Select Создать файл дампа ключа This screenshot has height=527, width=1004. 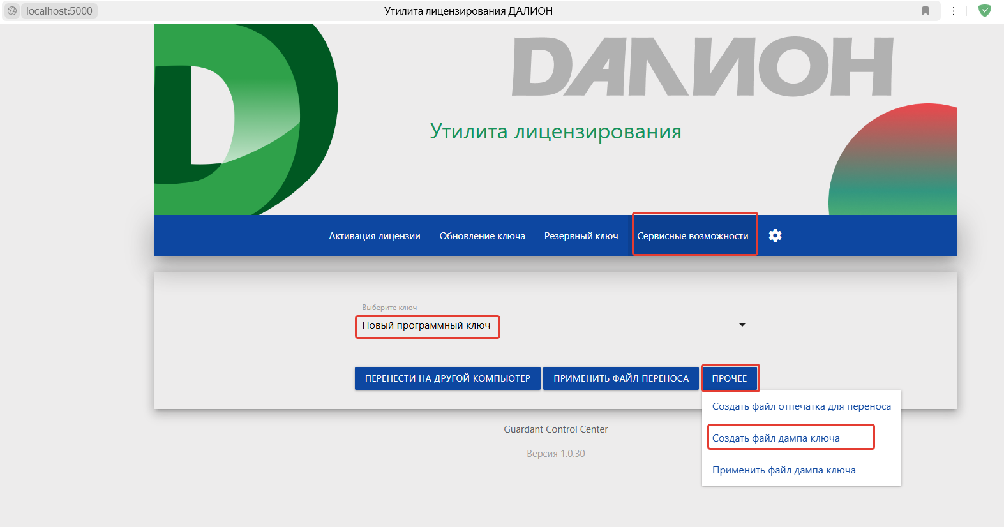776,438
